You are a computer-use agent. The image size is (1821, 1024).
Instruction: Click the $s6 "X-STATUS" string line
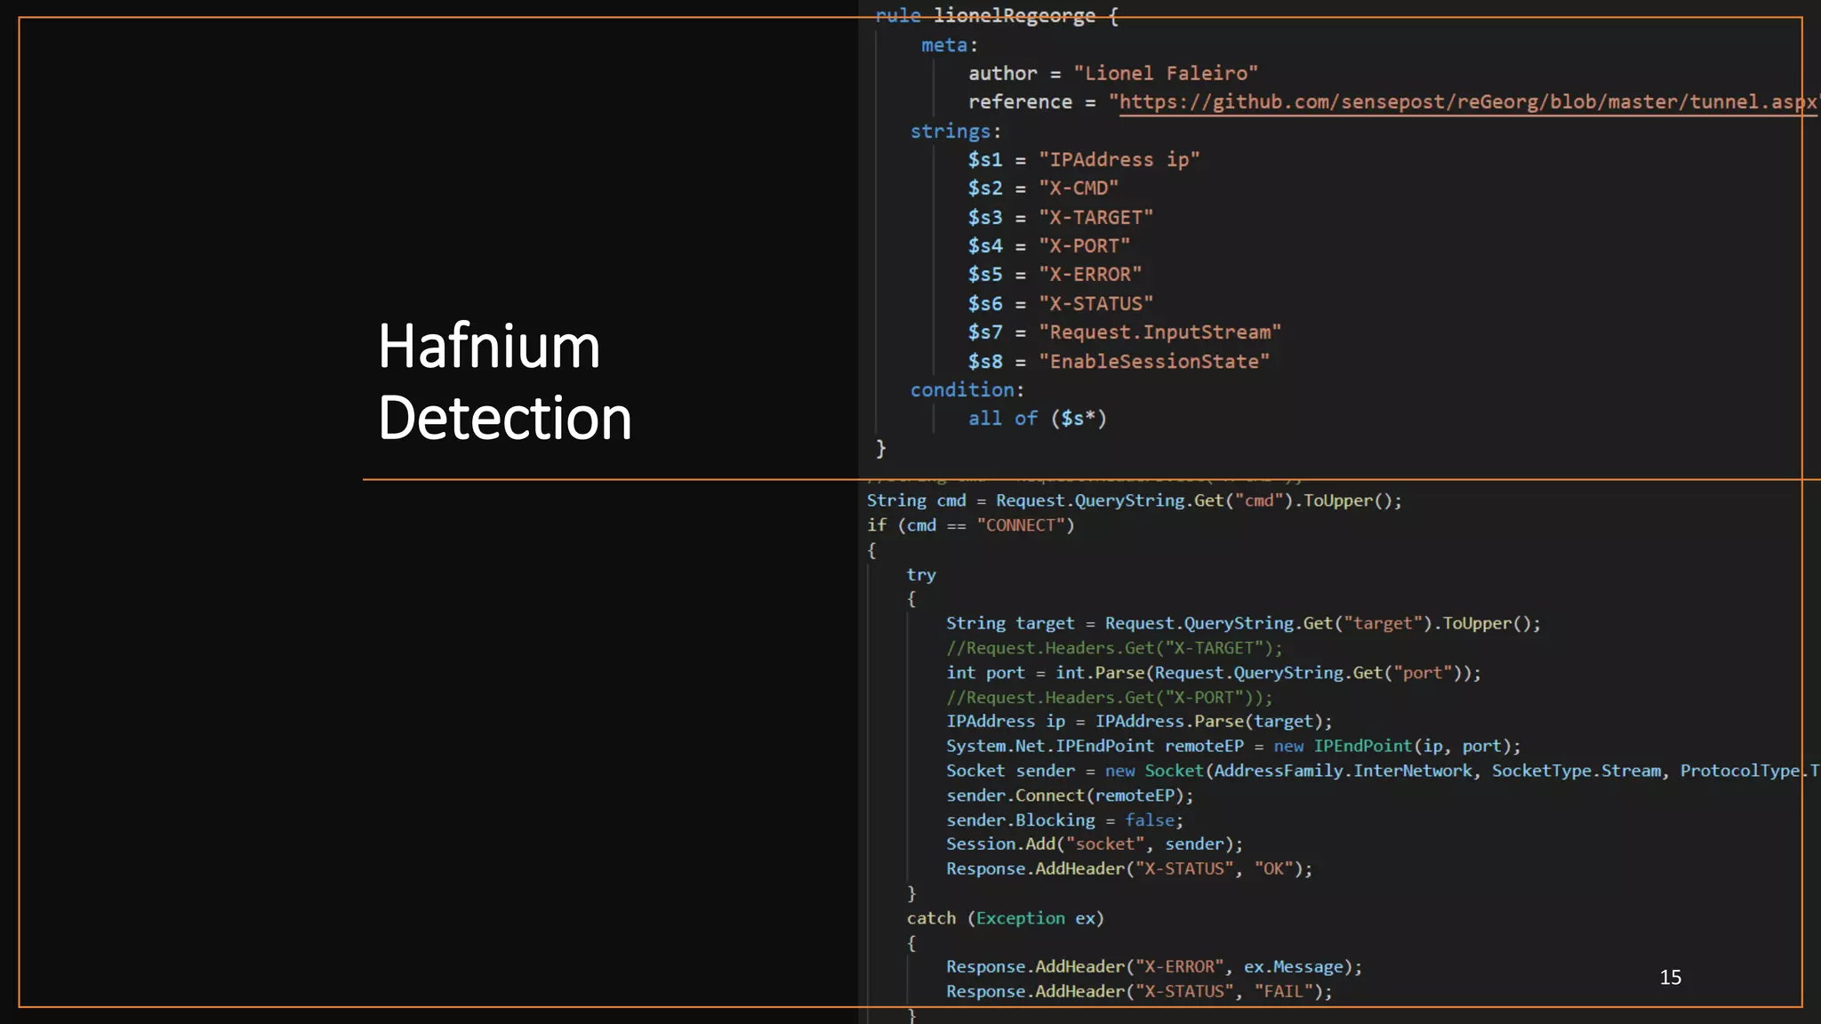tap(1060, 304)
